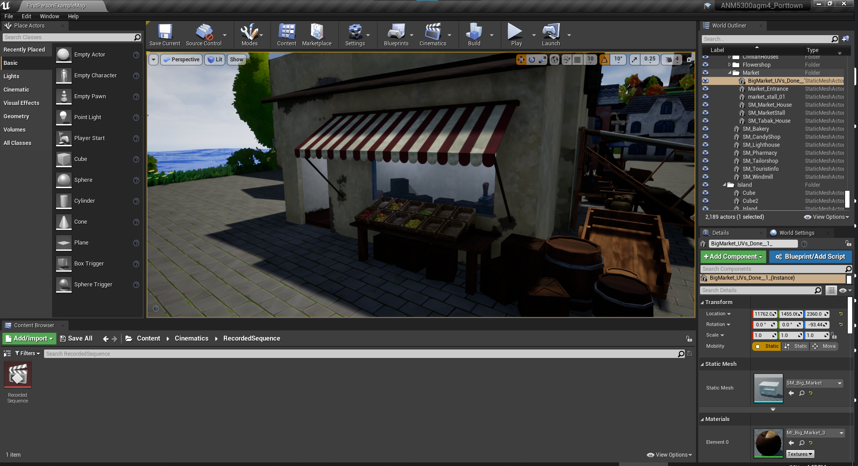Open the Cinematics toolbar icon
This screenshot has height=466, width=858.
(x=433, y=35)
